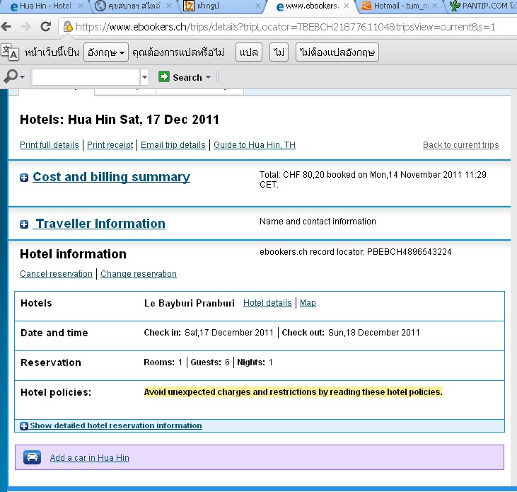This screenshot has height=492, width=517.
Task: Click the แปล translate button
Action: [249, 52]
